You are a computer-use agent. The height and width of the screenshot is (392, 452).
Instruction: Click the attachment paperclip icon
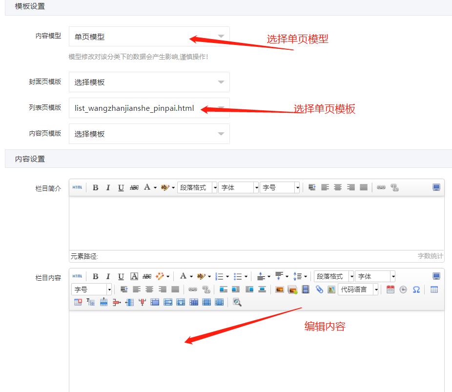319,289
